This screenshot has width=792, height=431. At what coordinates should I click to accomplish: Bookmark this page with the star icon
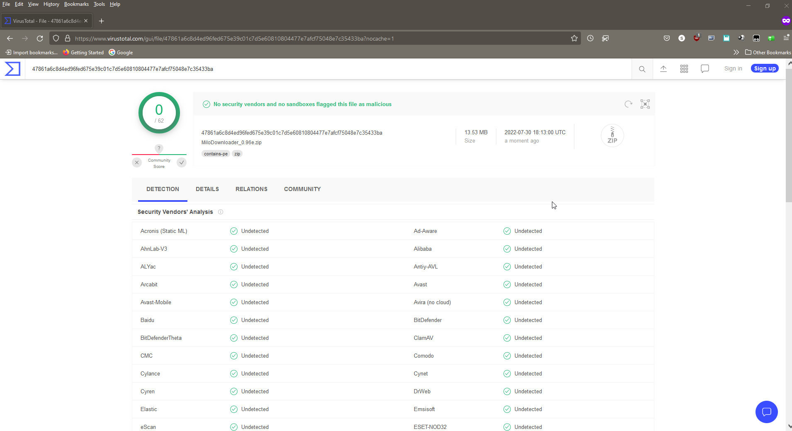(574, 39)
